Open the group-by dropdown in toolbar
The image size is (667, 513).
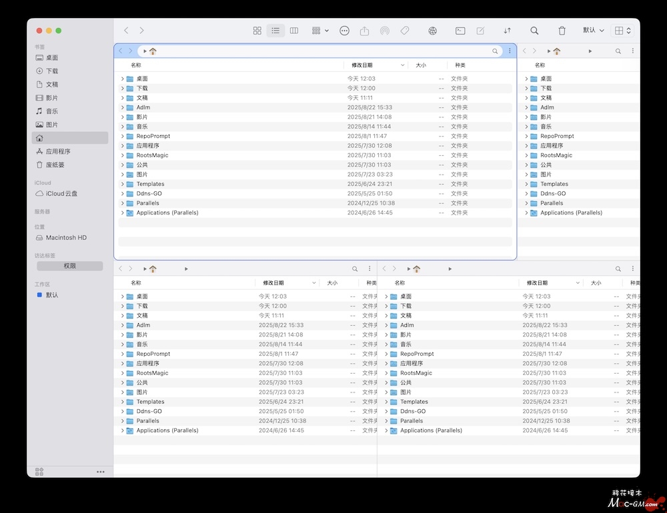320,31
